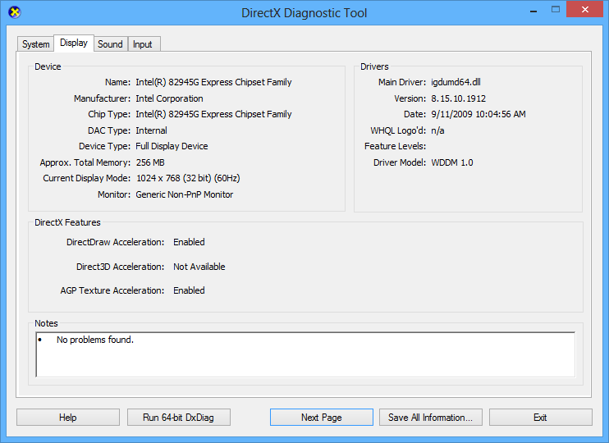
Task: Switch to the System tab
Action: point(36,44)
